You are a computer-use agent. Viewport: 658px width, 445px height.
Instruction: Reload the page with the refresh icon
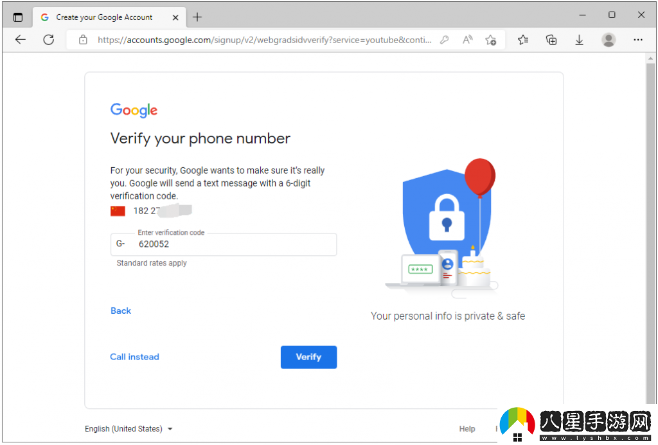48,40
